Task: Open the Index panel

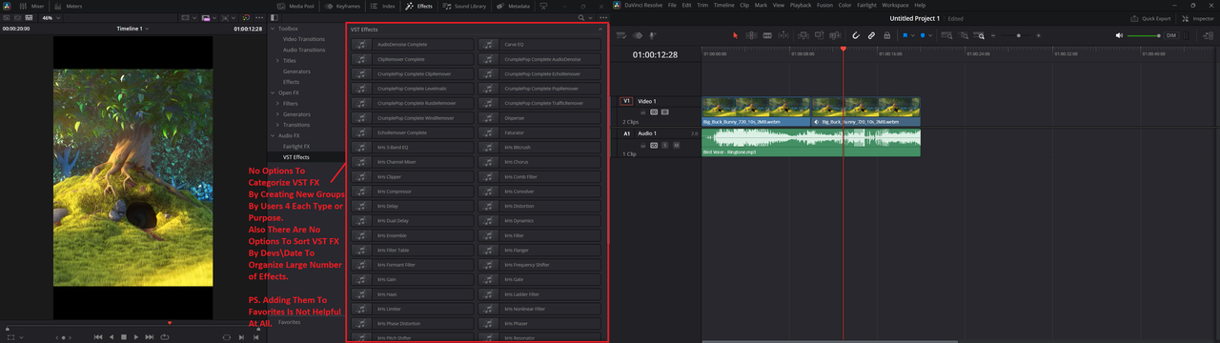Action: 381,6
